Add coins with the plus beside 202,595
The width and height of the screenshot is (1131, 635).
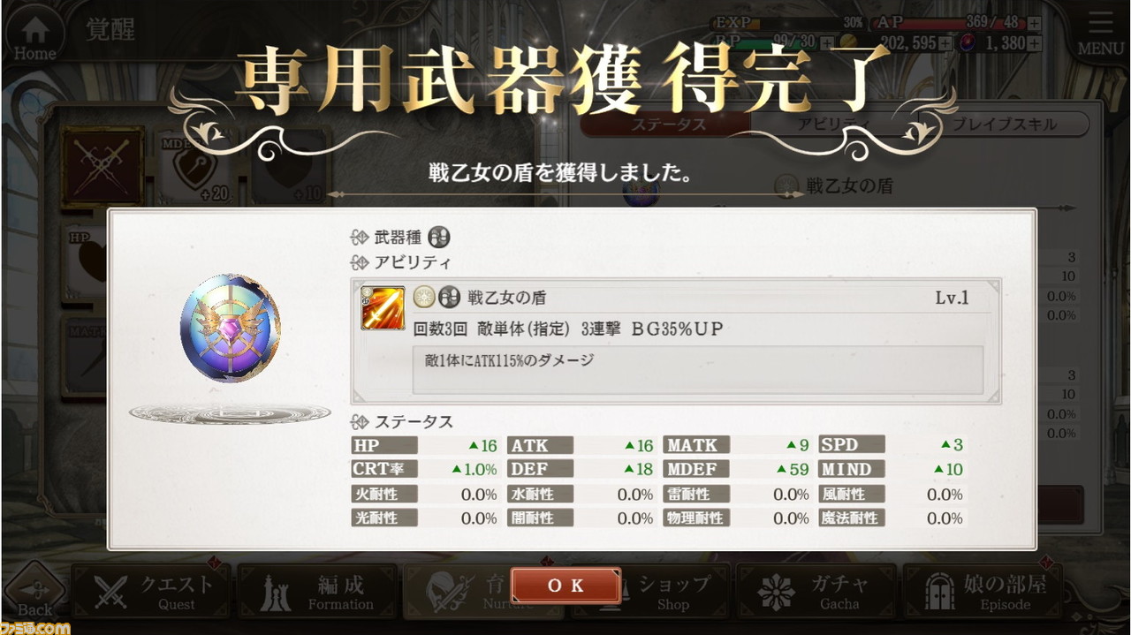click(x=945, y=42)
